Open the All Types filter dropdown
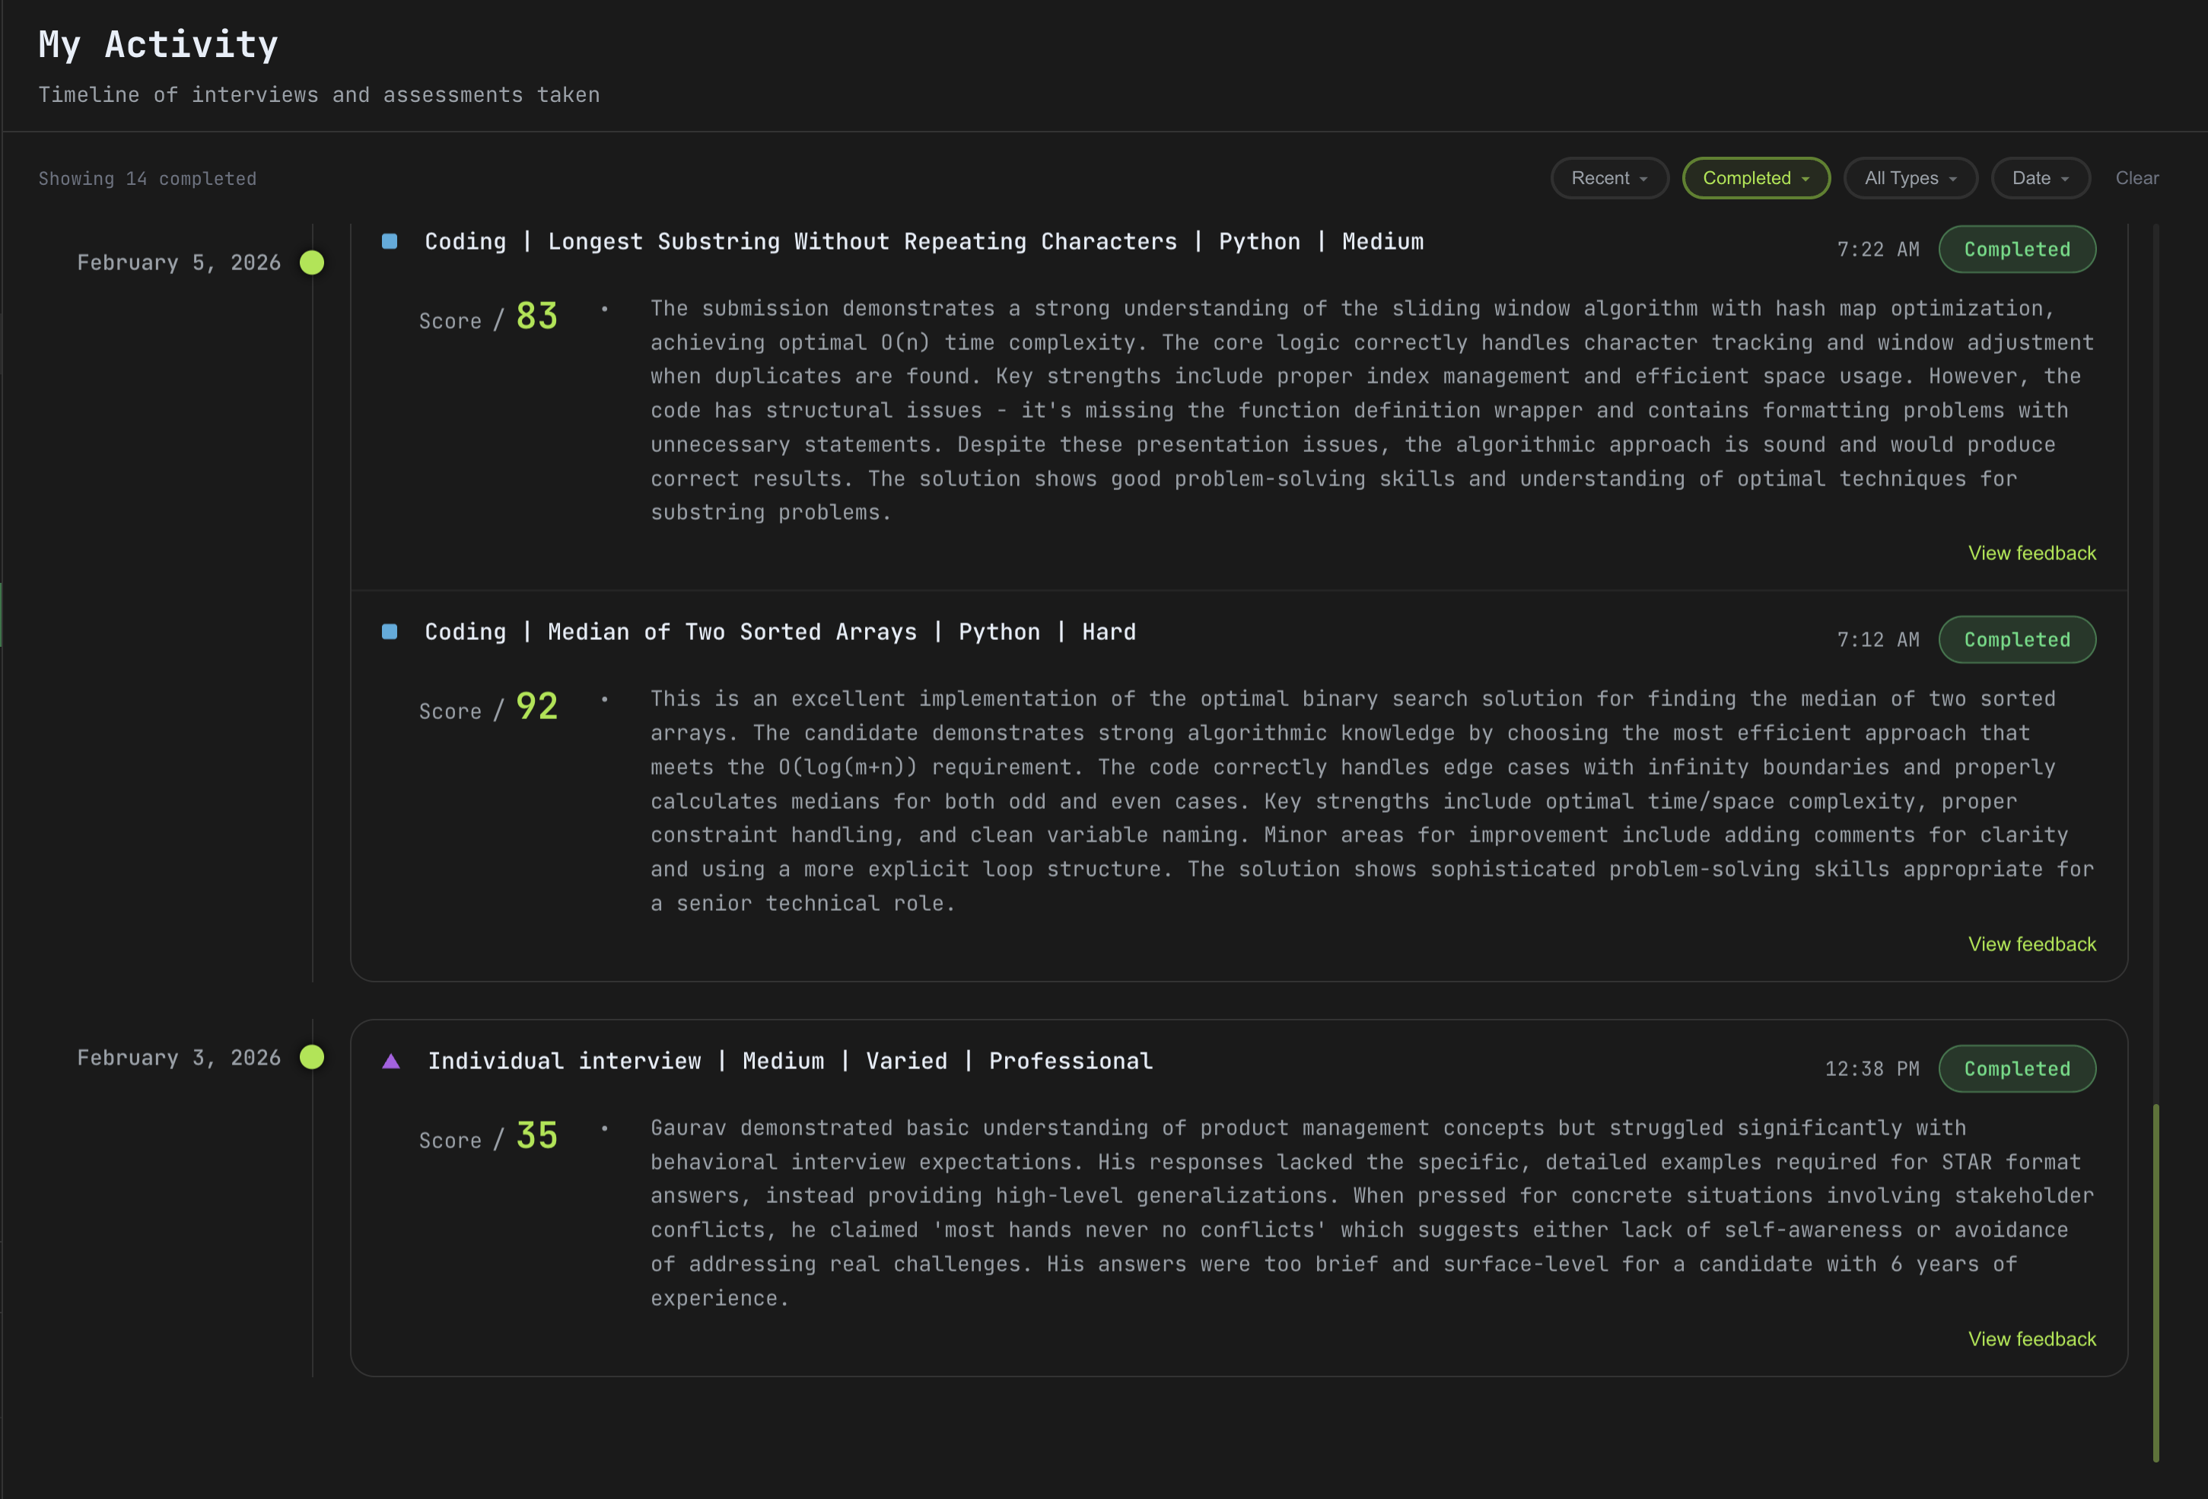Image resolution: width=2208 pixels, height=1499 pixels. pos(1910,177)
